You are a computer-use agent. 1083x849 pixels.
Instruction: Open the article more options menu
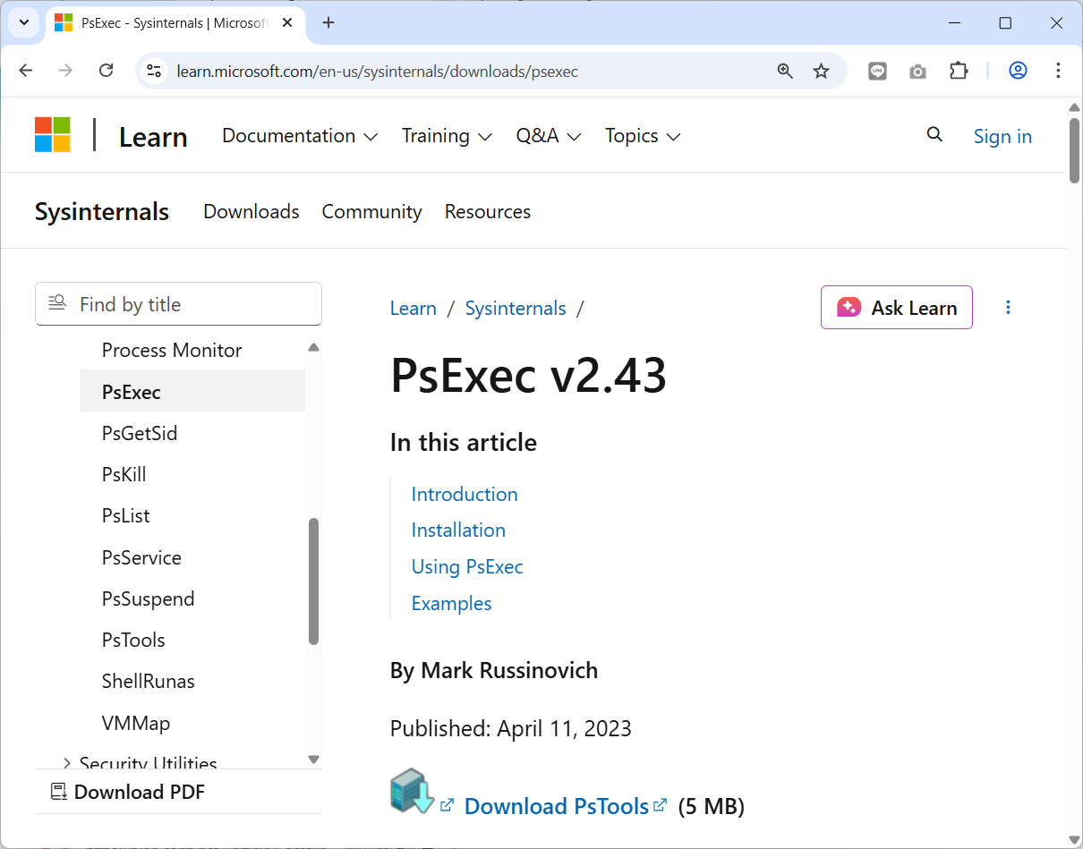click(1008, 308)
